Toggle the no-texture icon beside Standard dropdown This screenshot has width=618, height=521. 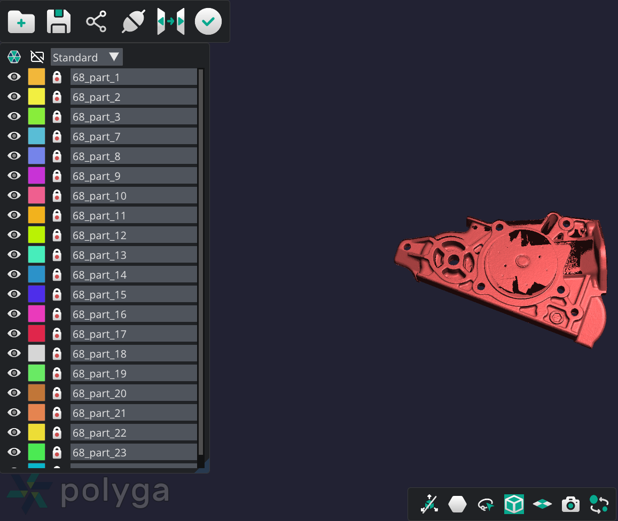(x=37, y=57)
